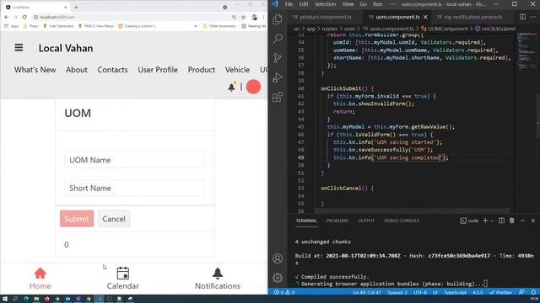Image resolution: width=540 pixels, height=303 pixels.
Task: Switch to the OUTPUT panel tab
Action: click(365, 221)
